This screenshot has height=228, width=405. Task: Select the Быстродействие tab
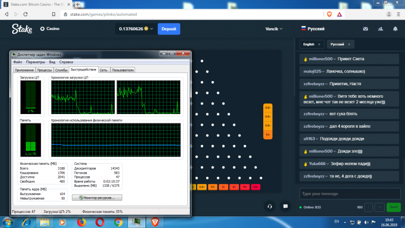pos(84,69)
